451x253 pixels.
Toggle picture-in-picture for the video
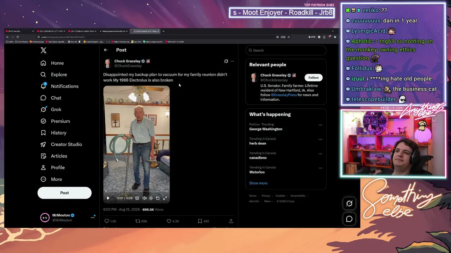click(x=158, y=198)
